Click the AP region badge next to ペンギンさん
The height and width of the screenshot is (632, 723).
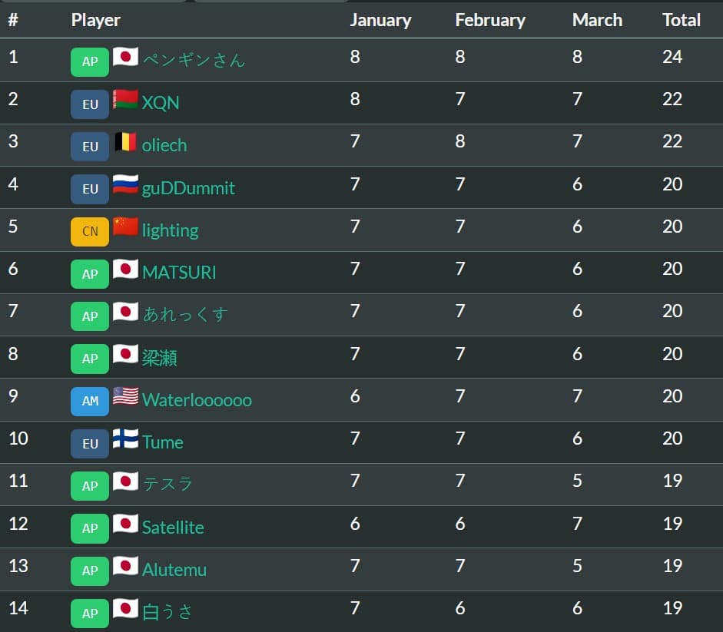point(89,62)
